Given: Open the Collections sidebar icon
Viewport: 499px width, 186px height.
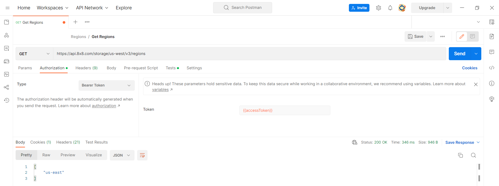Looking at the screenshot, I should (x=7, y=22).
